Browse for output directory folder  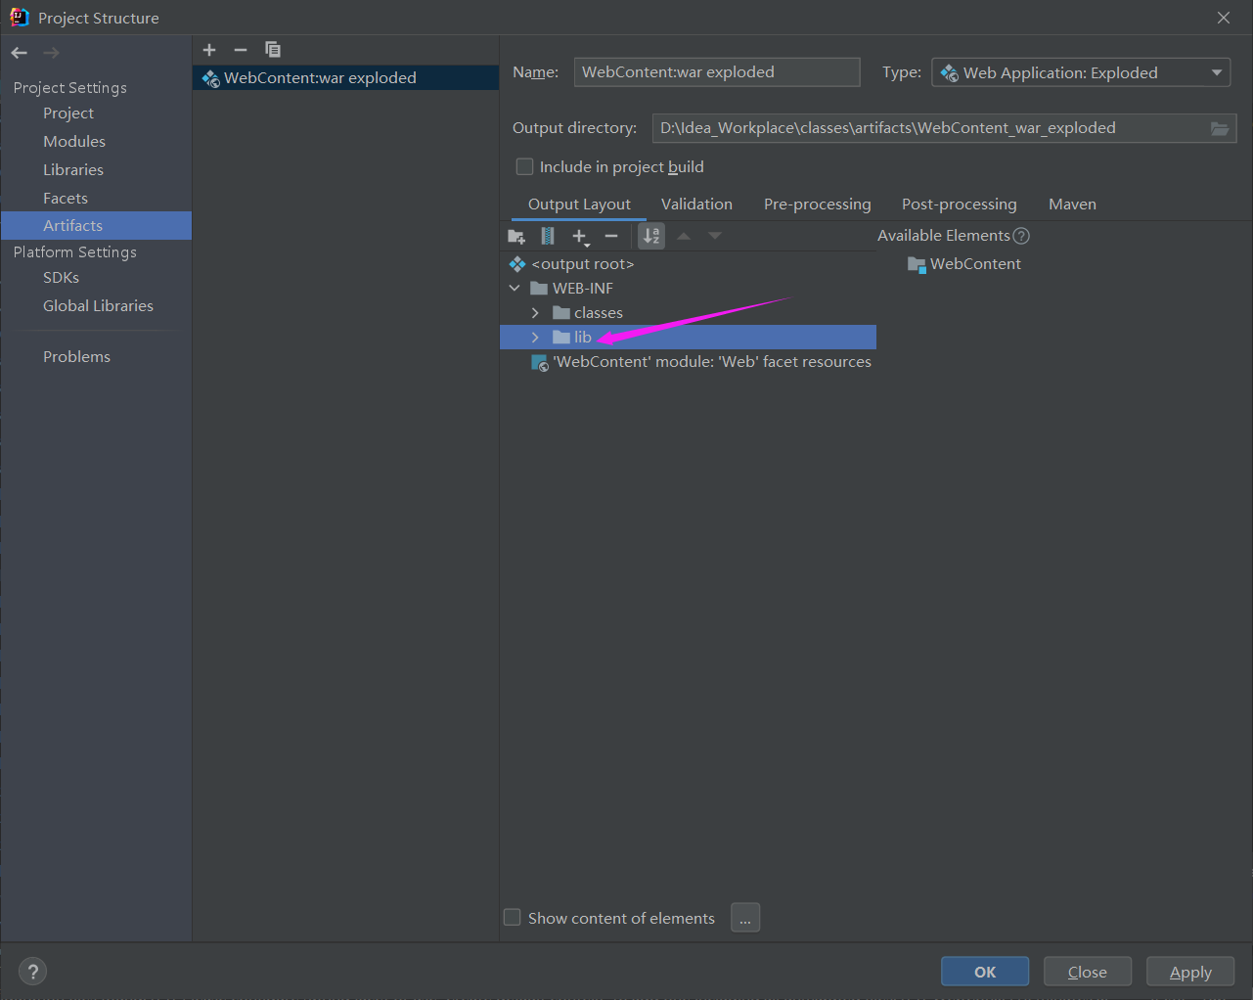pos(1220,128)
